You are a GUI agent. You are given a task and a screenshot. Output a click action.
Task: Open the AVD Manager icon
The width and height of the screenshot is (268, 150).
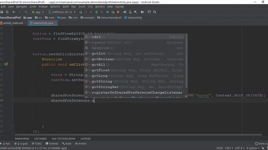point(130,12)
